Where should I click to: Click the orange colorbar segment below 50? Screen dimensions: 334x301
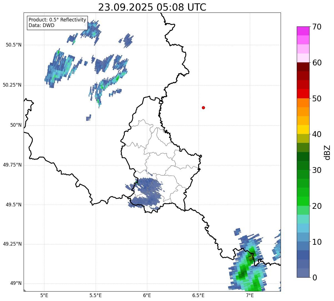(x=303, y=103)
